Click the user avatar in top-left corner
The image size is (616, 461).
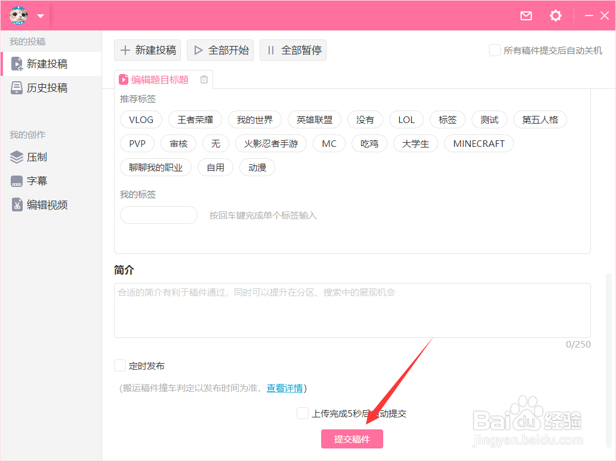18,16
